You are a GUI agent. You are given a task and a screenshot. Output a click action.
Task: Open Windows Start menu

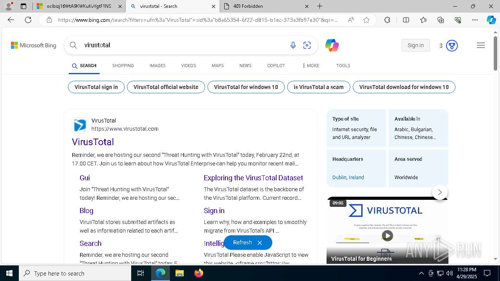pos(9,273)
